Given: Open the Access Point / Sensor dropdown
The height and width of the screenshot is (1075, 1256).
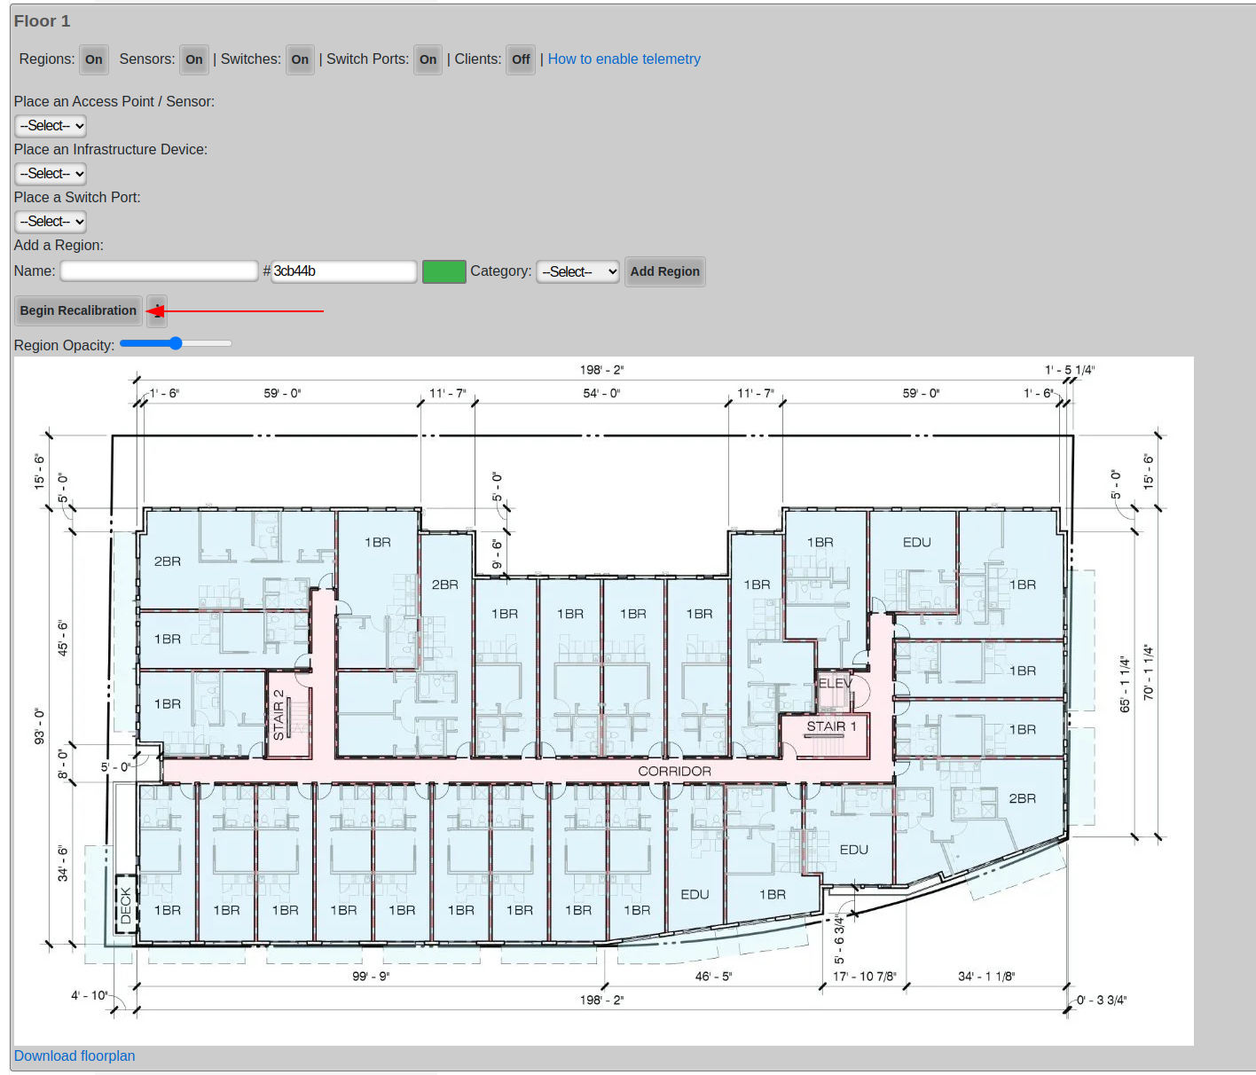Looking at the screenshot, I should tap(51, 126).
